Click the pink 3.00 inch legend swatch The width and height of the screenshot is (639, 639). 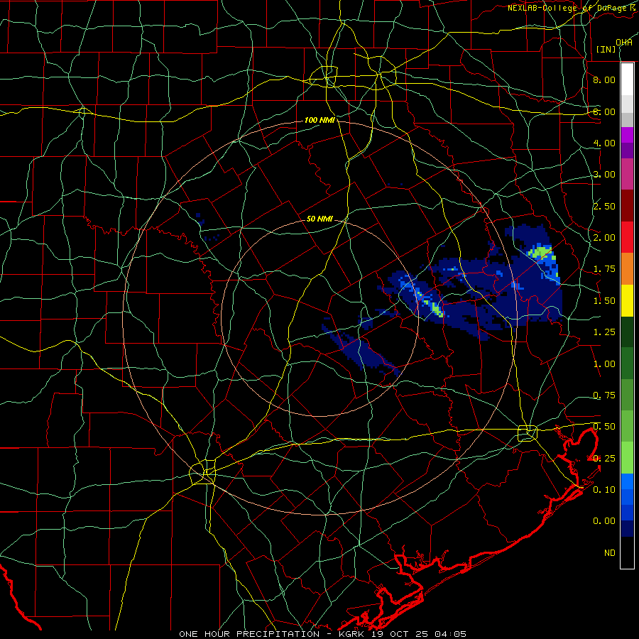[627, 174]
